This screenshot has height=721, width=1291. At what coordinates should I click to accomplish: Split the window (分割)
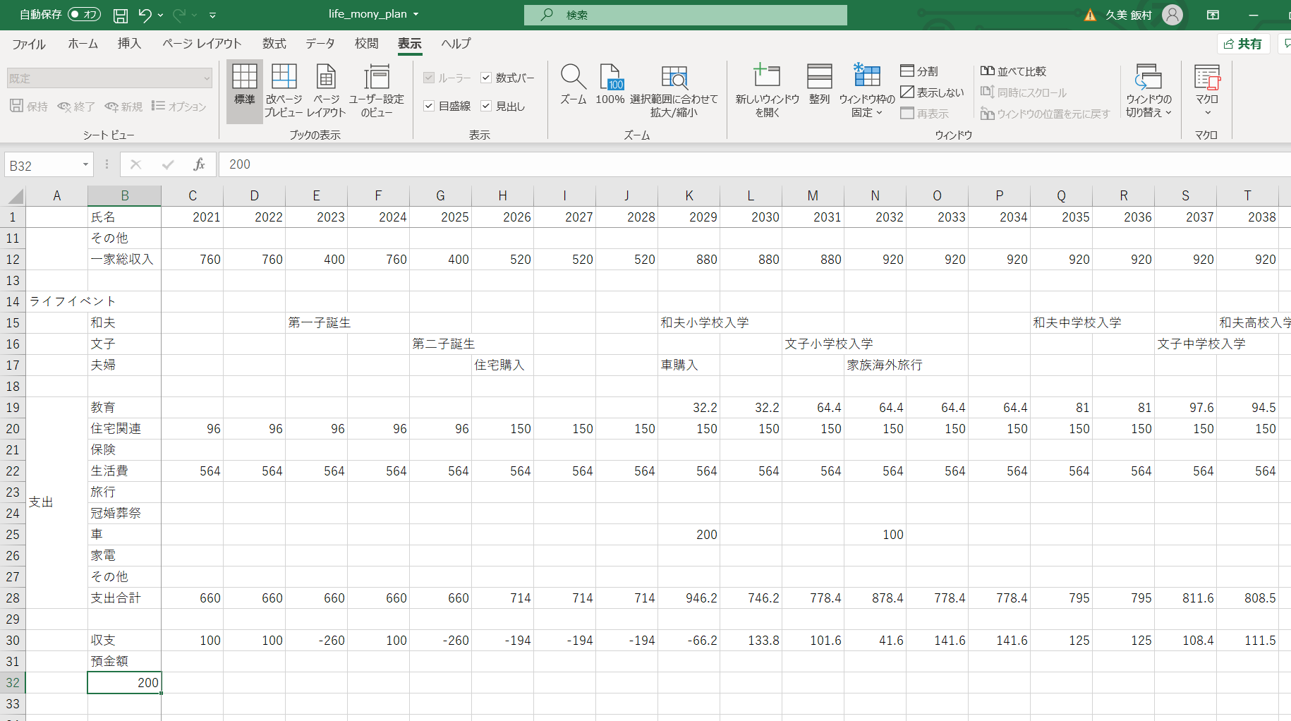click(x=919, y=71)
